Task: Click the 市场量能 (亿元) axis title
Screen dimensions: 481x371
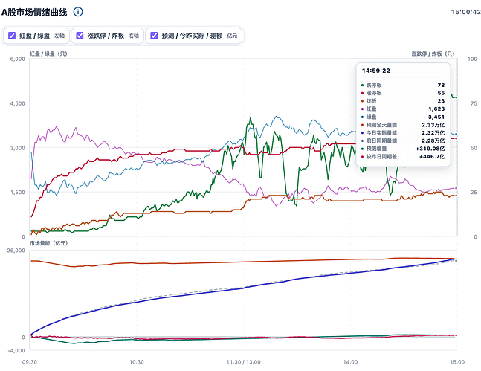Action: [48, 243]
